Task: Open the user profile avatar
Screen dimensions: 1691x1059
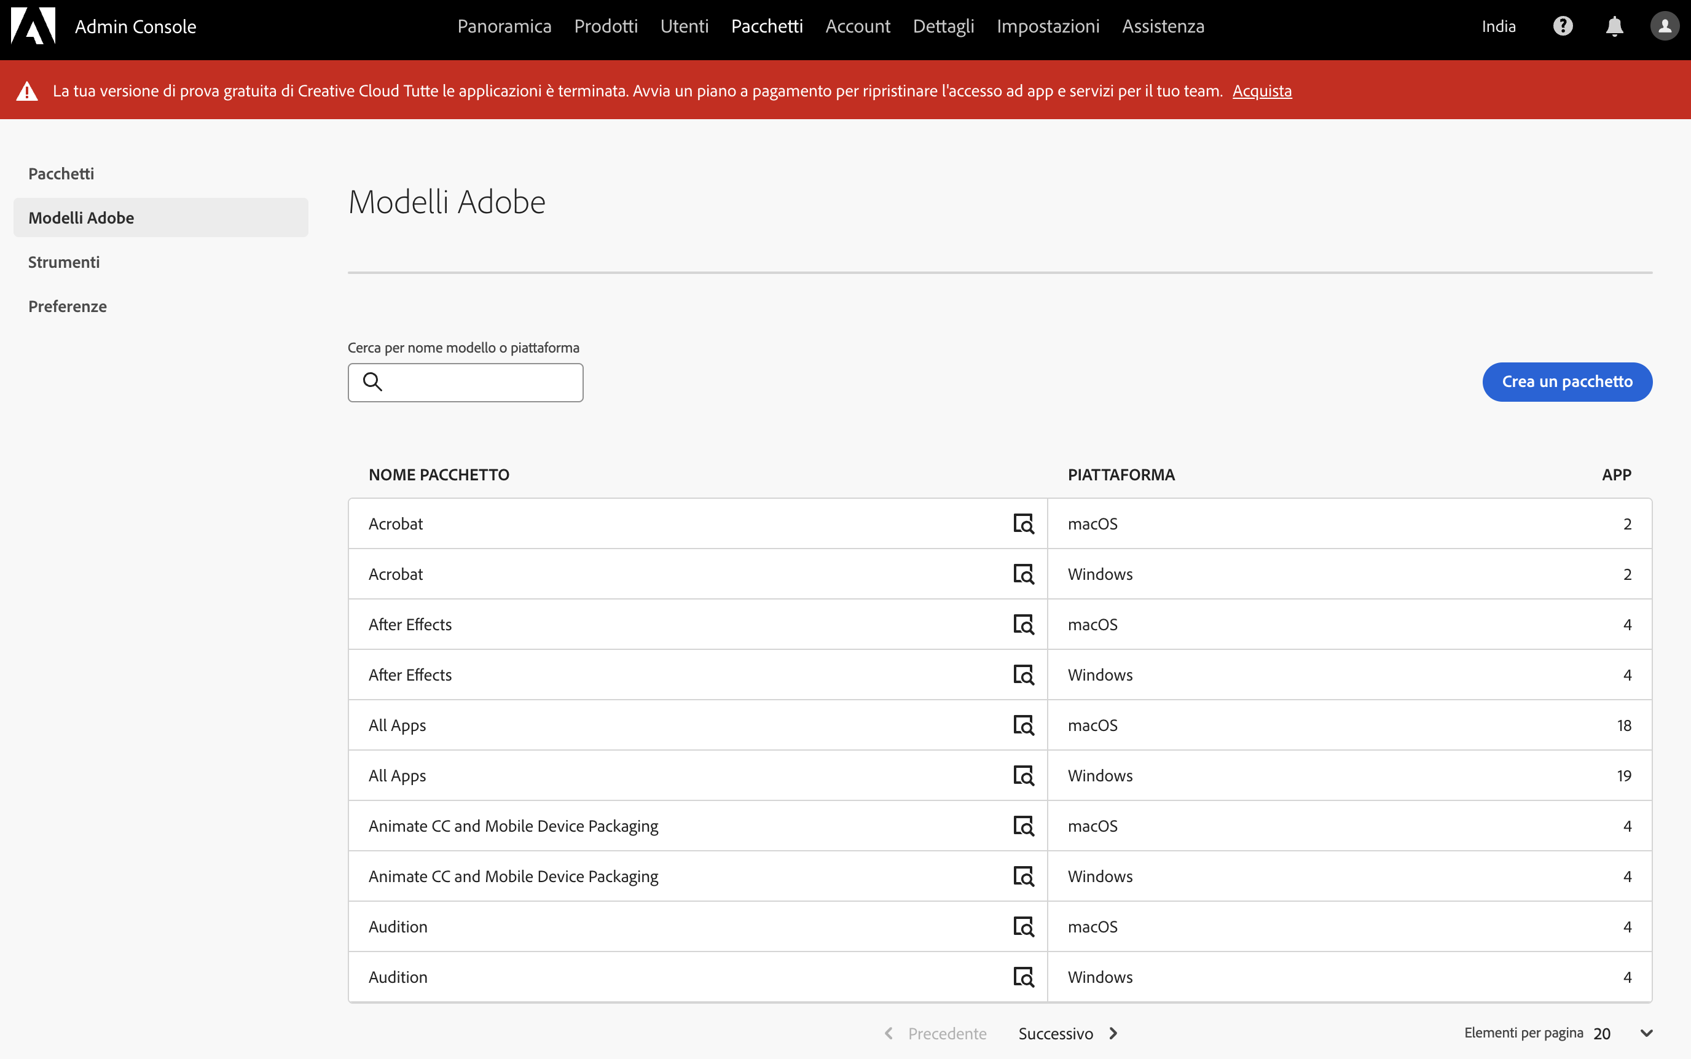Action: click(1665, 26)
